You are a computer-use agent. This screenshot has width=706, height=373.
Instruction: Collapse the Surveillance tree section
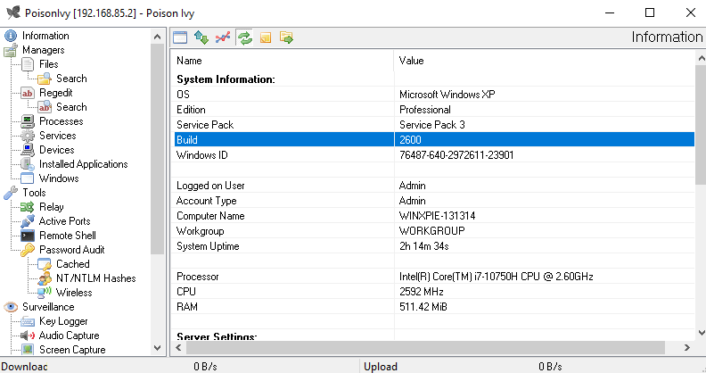48,307
